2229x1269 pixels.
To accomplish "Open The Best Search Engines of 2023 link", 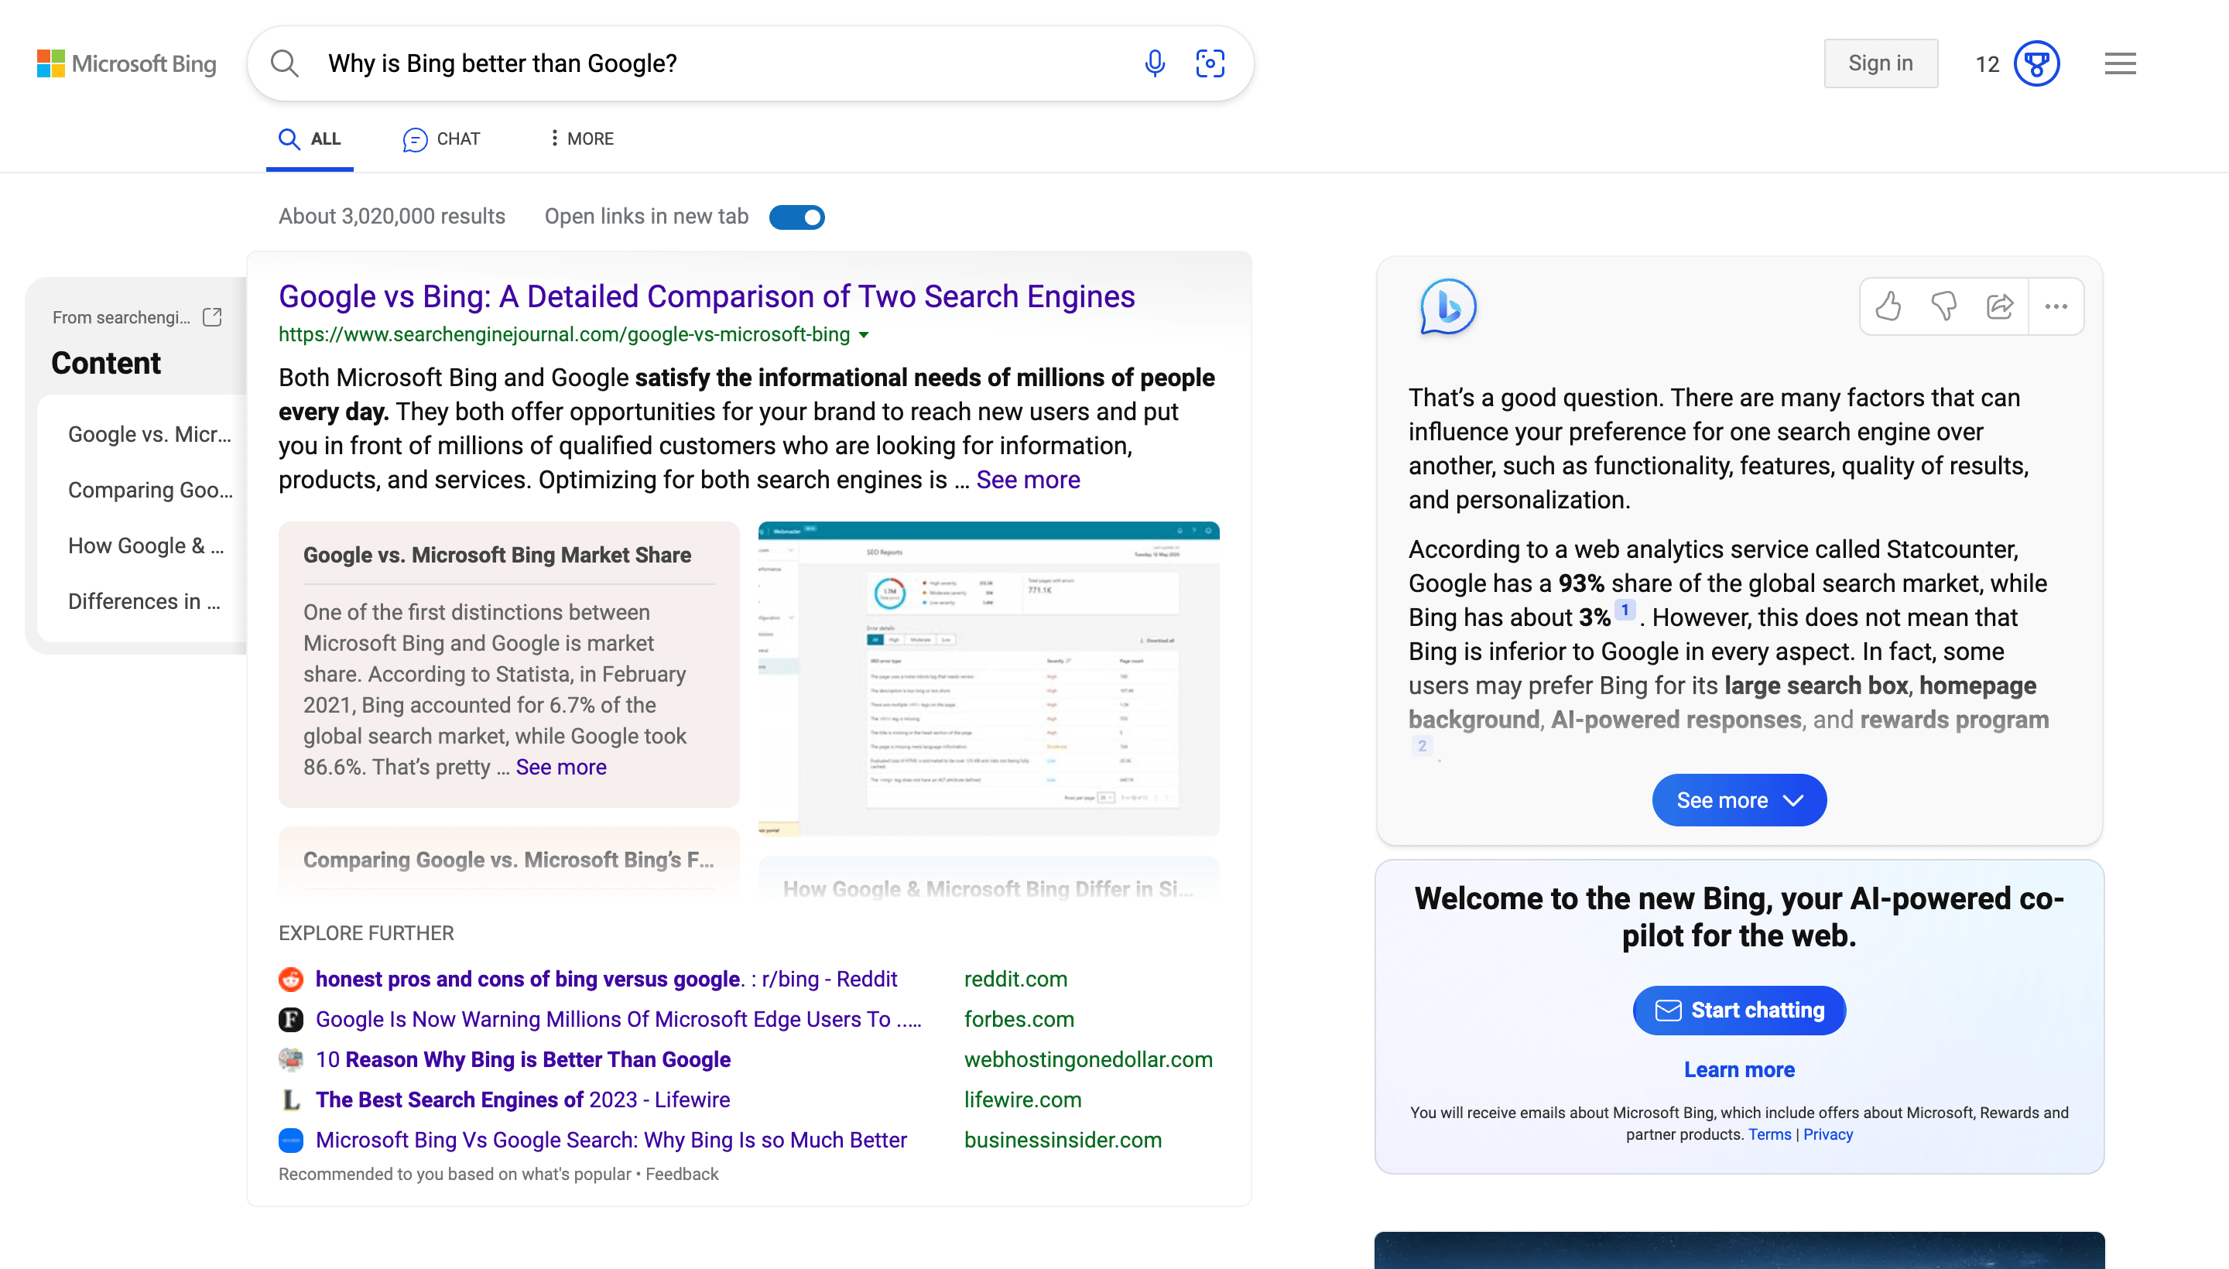I will click(x=522, y=1100).
